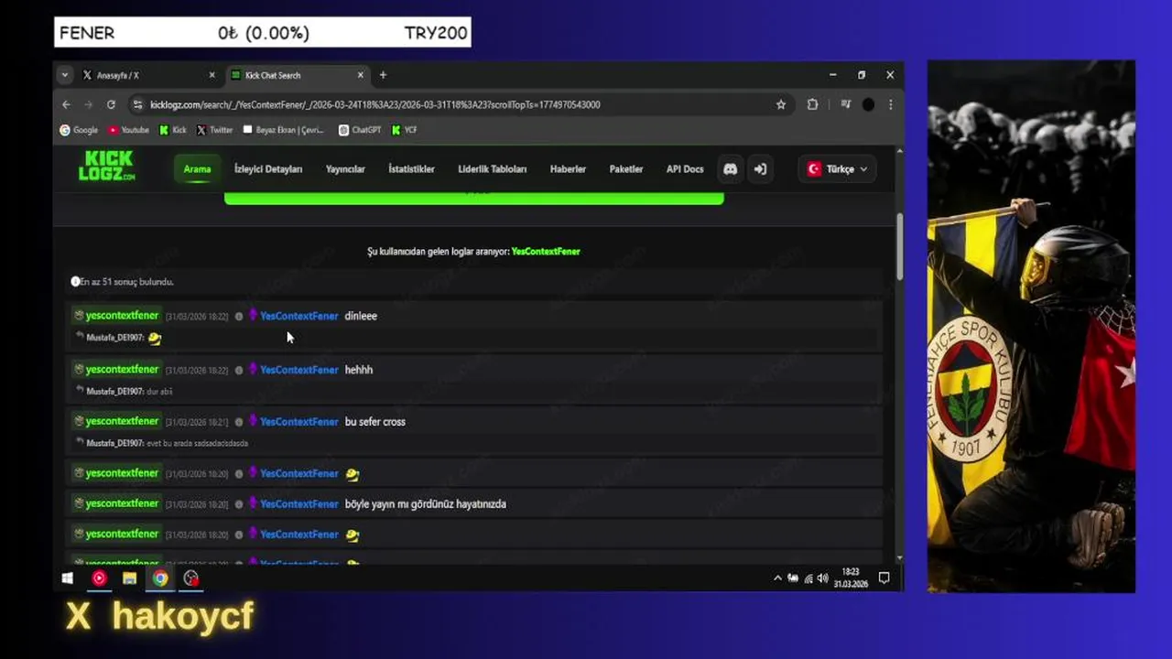Select the Arama nav item
This screenshot has height=659, width=1172.
pyautogui.click(x=197, y=169)
